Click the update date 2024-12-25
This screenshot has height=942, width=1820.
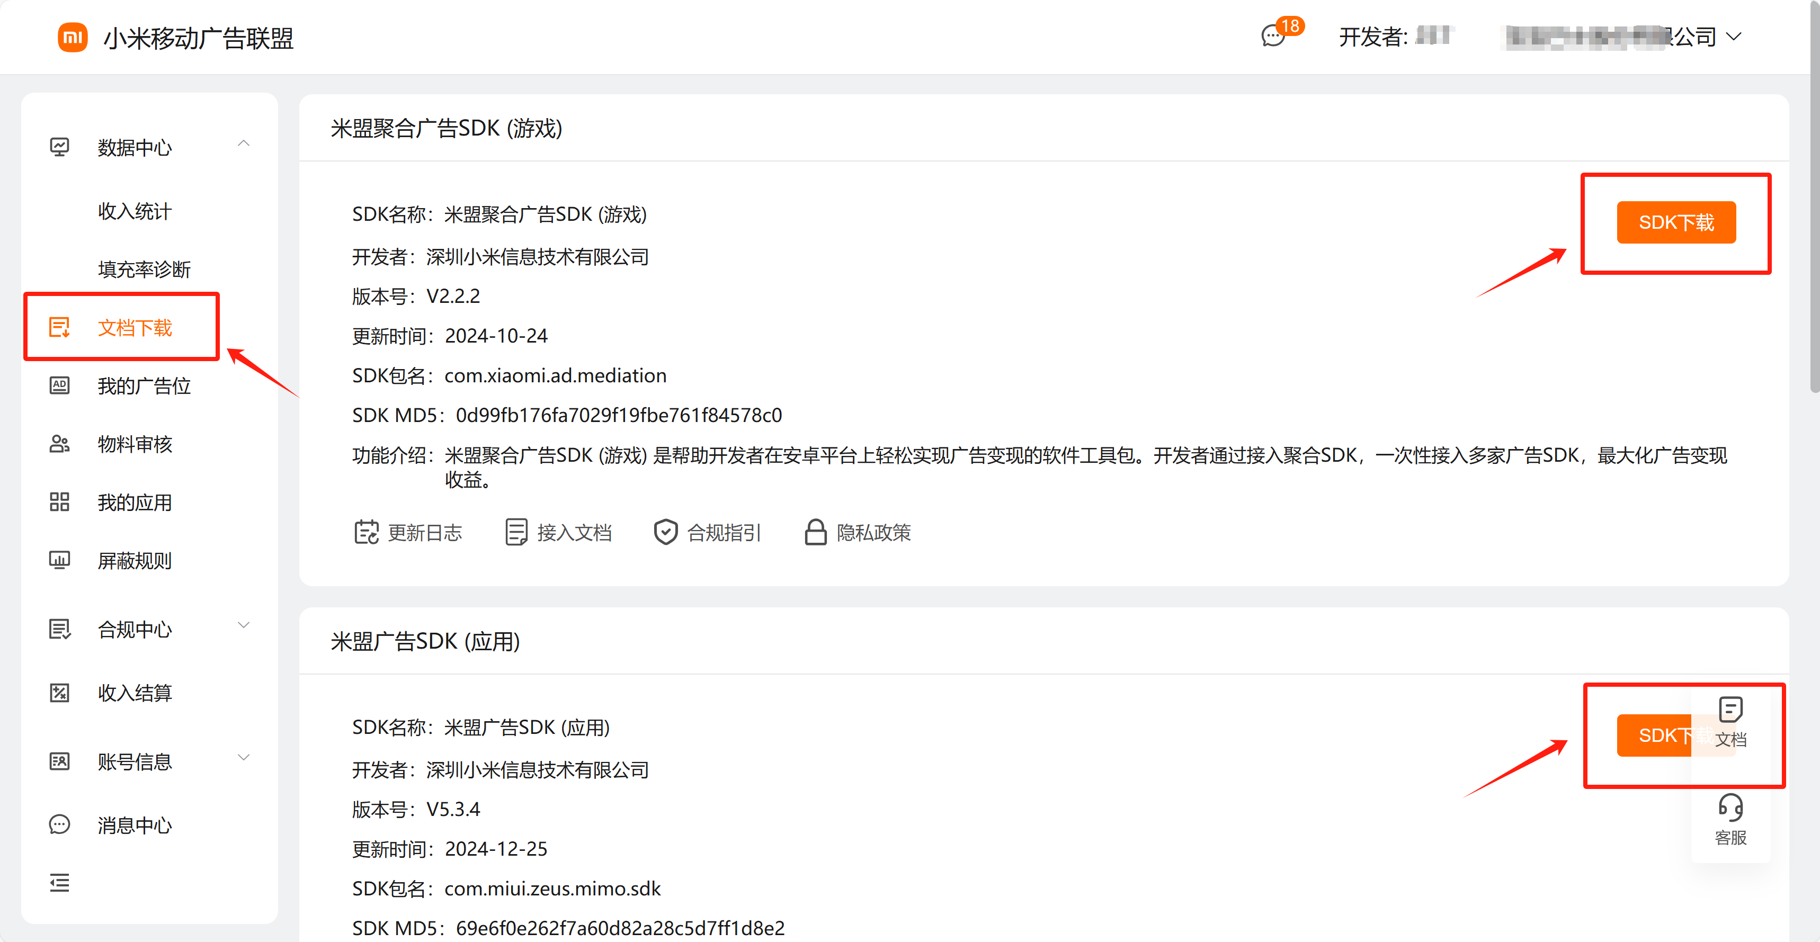496,849
